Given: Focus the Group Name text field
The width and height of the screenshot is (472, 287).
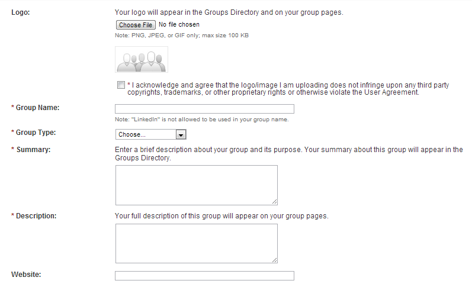Looking at the screenshot, I should click(x=204, y=109).
